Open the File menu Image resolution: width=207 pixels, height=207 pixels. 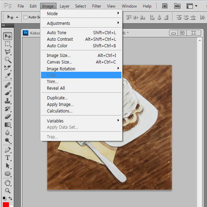[21, 6]
